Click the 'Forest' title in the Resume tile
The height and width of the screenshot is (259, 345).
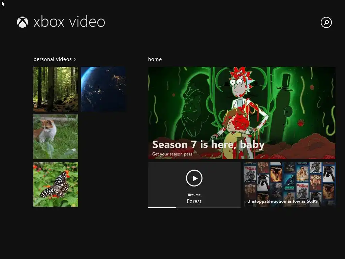click(194, 201)
